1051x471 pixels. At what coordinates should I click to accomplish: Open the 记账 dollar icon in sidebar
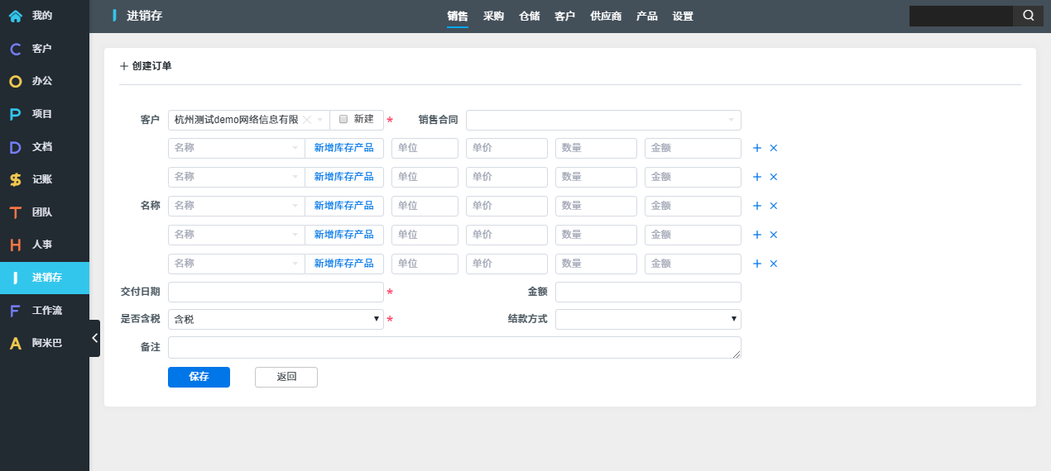pyautogui.click(x=15, y=179)
